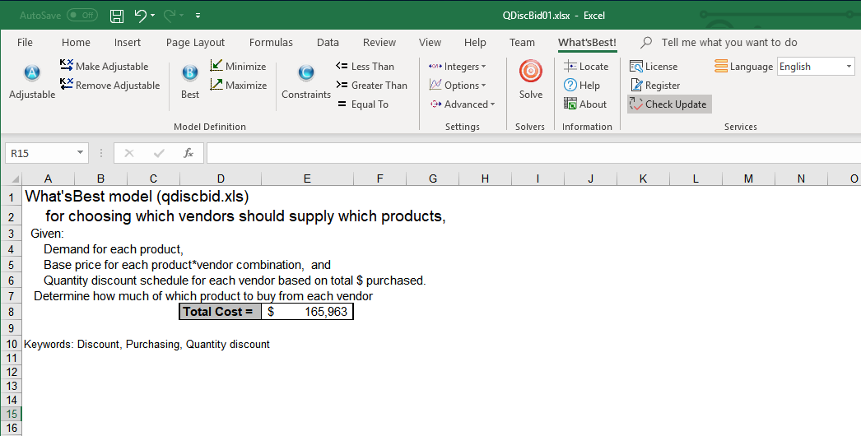
Task: Open the Constraints button
Action: (306, 81)
